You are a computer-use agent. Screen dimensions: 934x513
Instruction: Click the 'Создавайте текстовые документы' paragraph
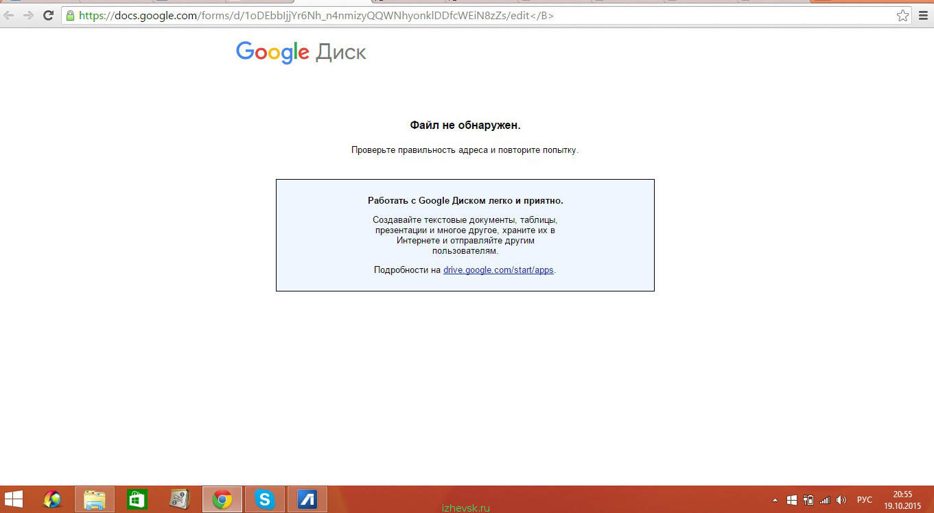(x=465, y=235)
